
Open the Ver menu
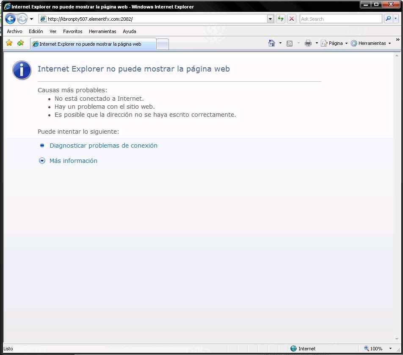53,31
